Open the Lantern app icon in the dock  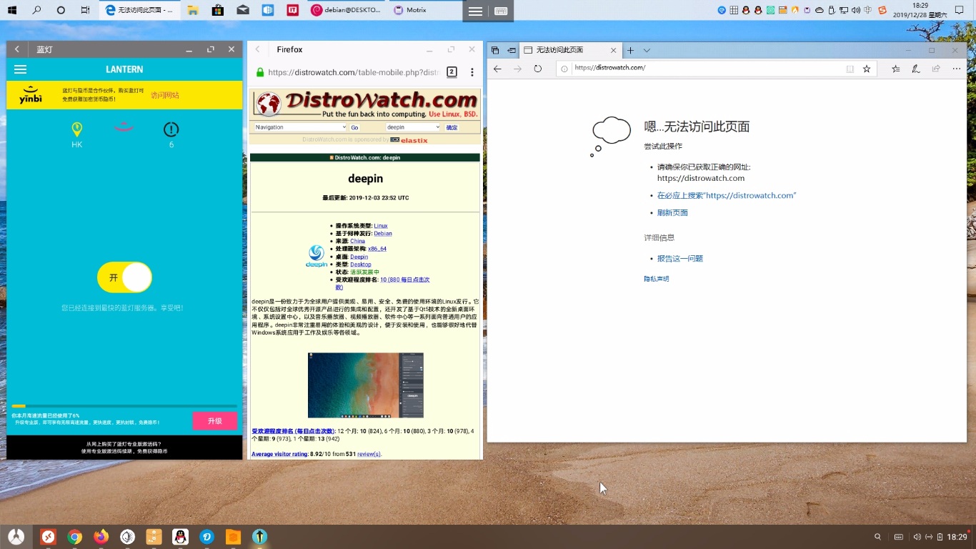pyautogui.click(x=259, y=537)
